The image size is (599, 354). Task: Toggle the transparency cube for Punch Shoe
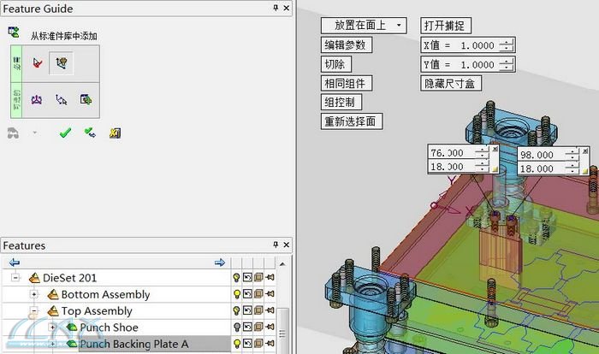coord(258,327)
